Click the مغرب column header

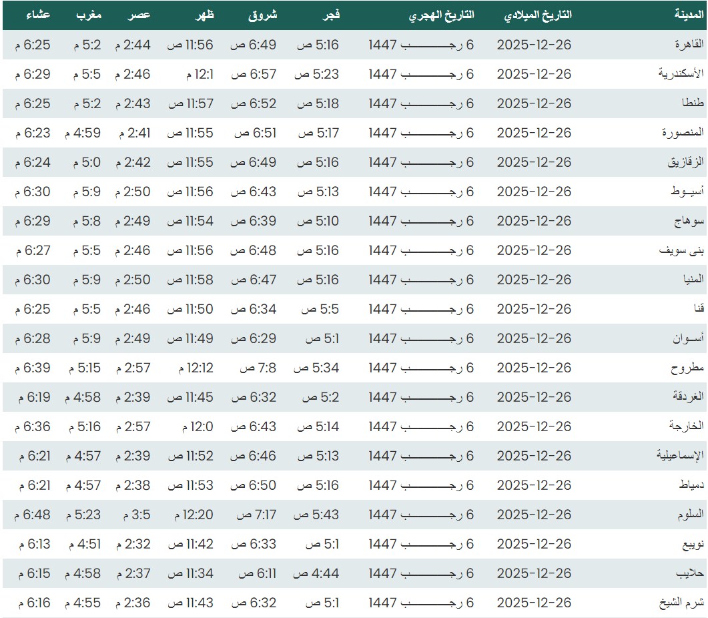tap(87, 15)
